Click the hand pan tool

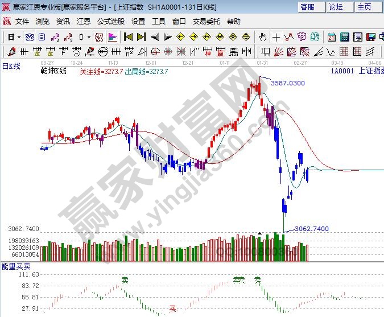262,37
